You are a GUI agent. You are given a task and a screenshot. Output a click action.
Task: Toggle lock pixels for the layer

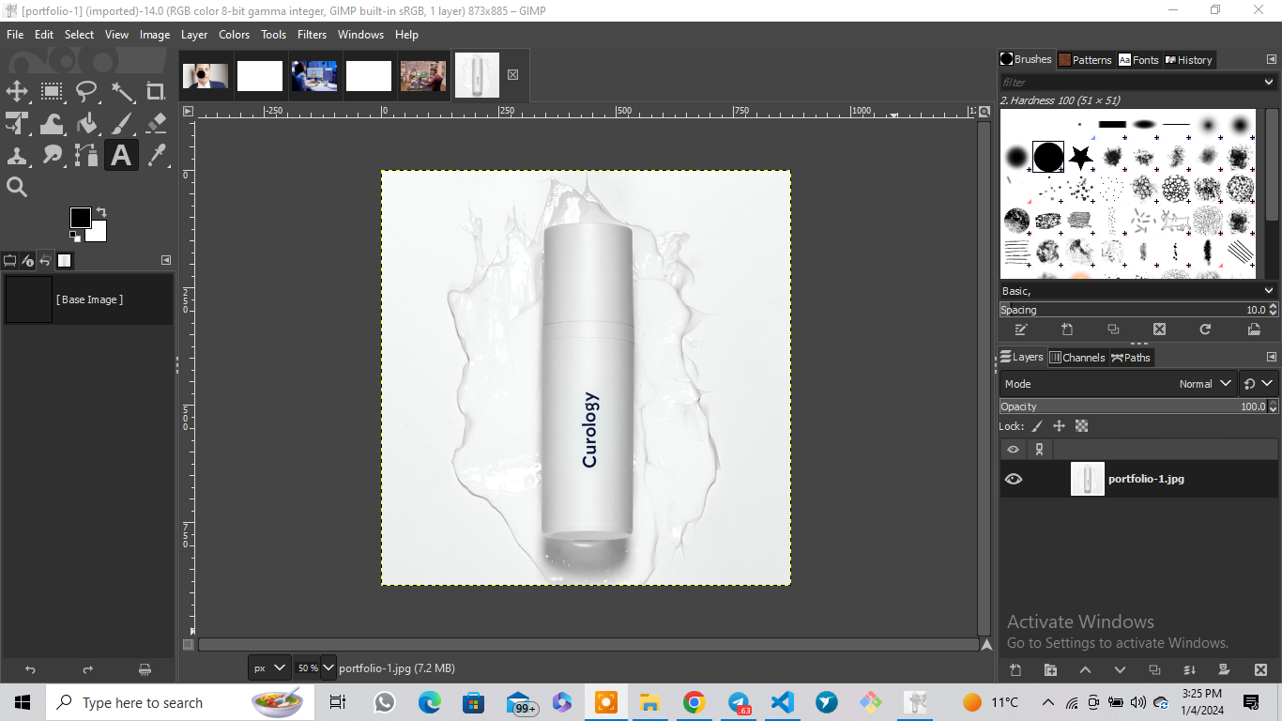(x=1037, y=426)
